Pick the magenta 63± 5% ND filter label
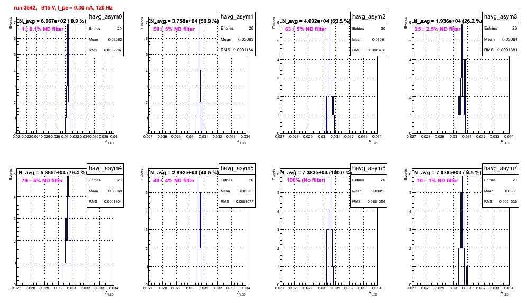527x303 pixels. click(306, 29)
